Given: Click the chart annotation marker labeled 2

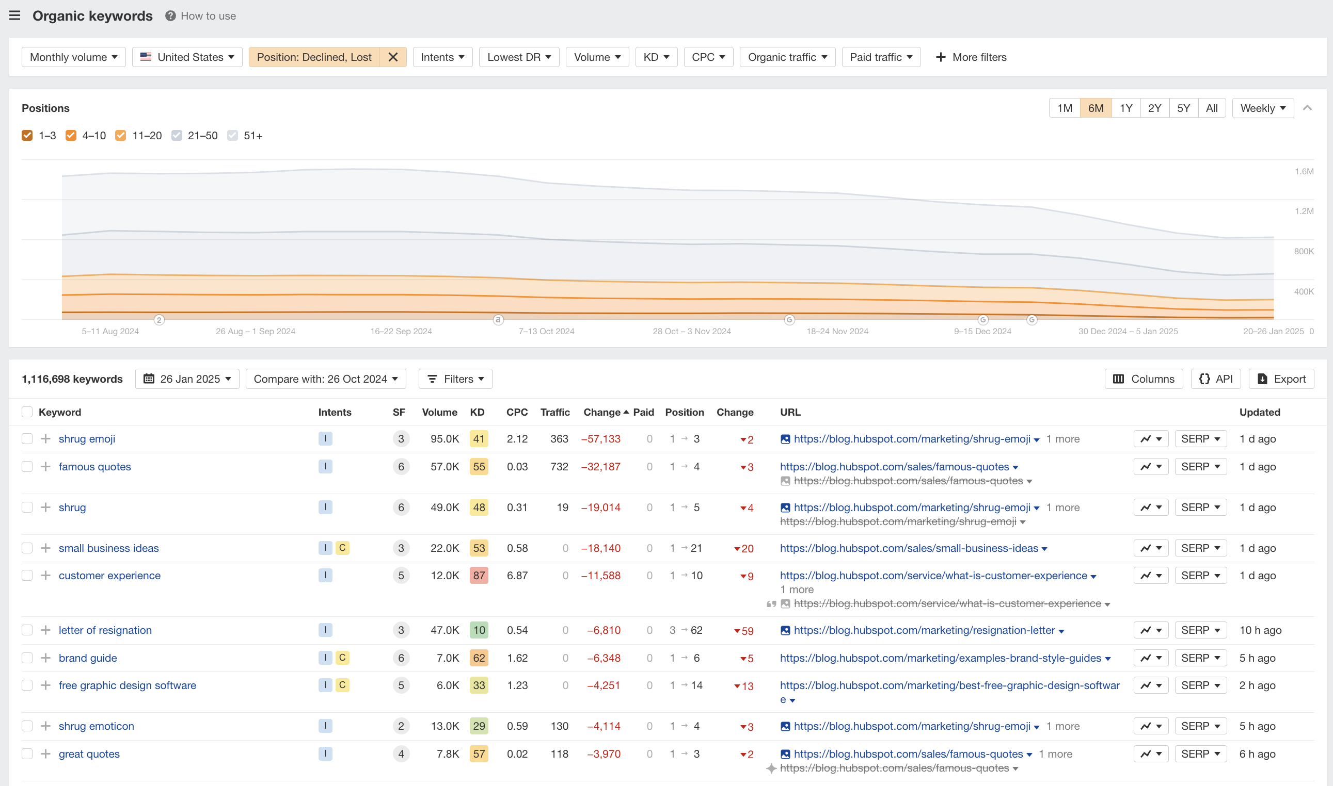Looking at the screenshot, I should (x=159, y=320).
